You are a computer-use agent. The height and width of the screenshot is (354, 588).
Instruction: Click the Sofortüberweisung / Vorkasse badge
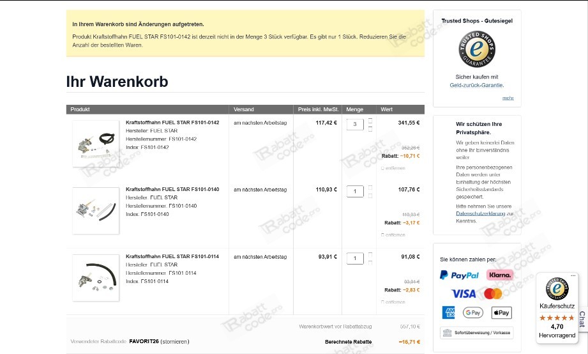477,333
